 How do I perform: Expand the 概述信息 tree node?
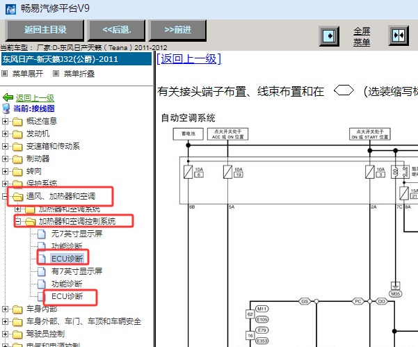(x=5, y=121)
